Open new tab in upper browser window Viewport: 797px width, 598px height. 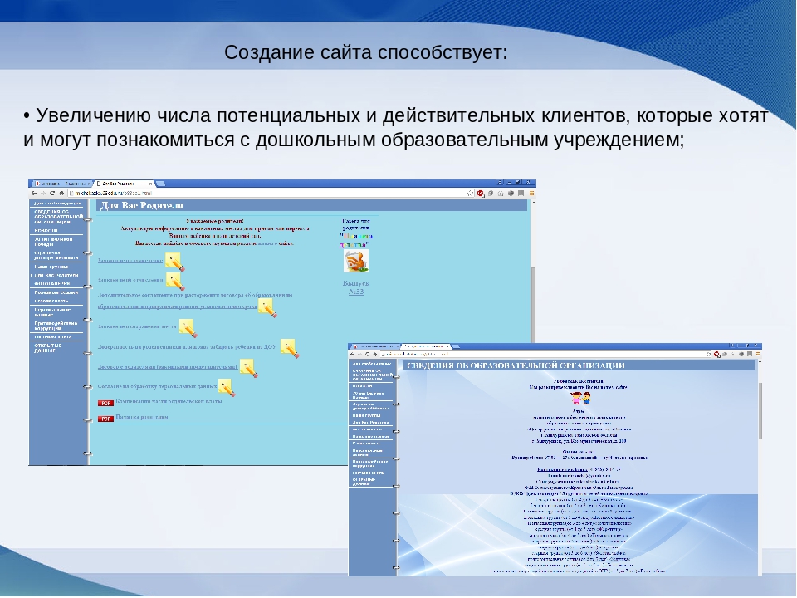(x=160, y=184)
